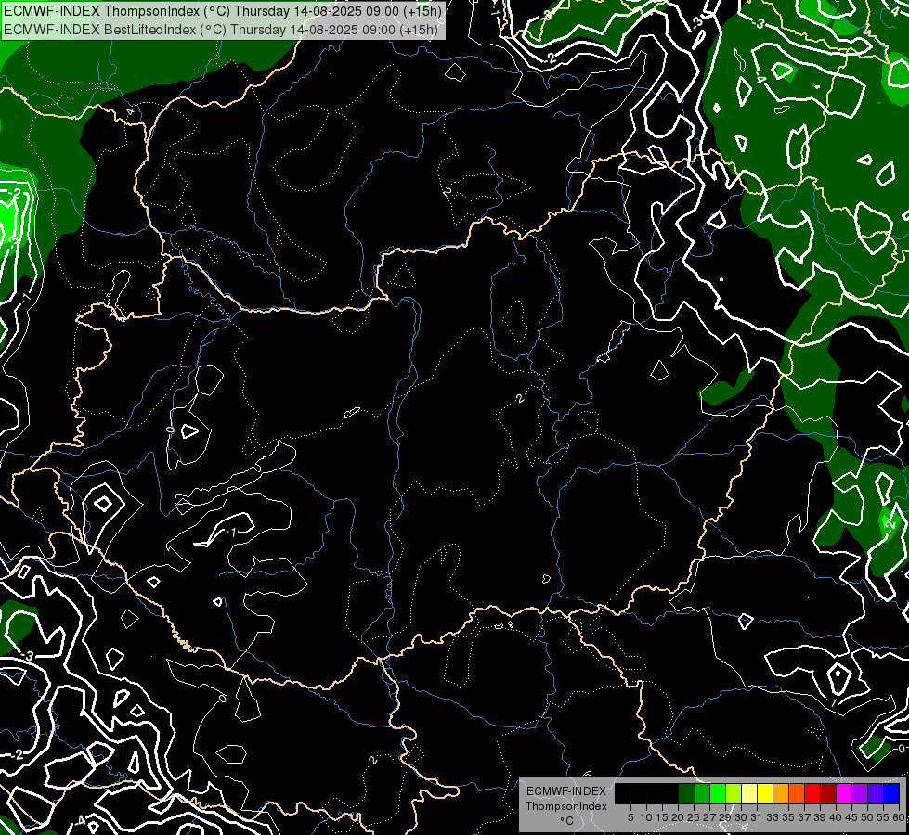Select the orange 33–35 legend swatch

click(781, 793)
